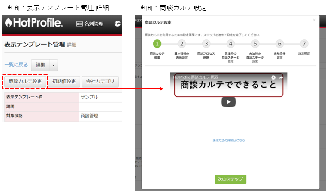Click the HotProfile flame logo
Image resolution: width=330 pixels, height=196 pixels.
tap(33, 22)
